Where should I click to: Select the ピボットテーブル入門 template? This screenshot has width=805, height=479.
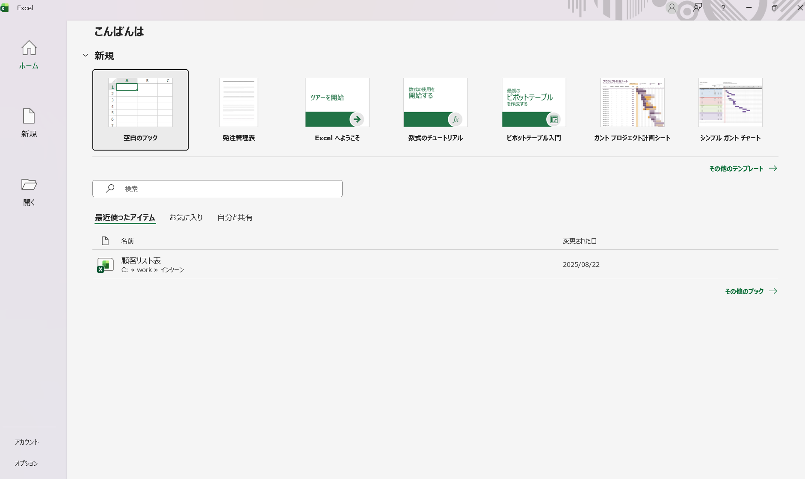[x=534, y=110]
